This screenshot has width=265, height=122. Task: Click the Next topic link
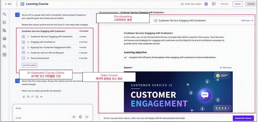click(x=247, y=20)
